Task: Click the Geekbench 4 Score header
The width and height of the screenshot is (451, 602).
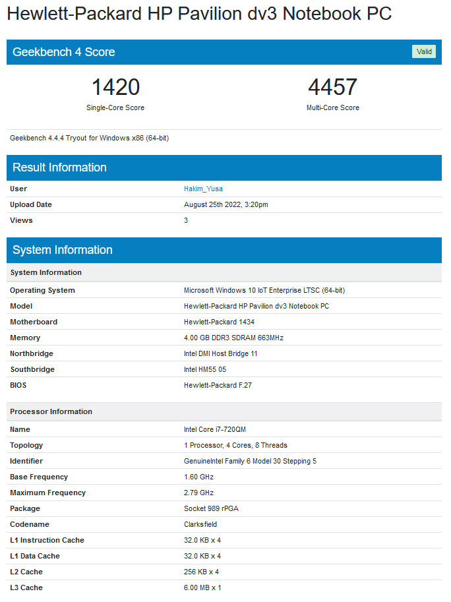Action: point(224,52)
